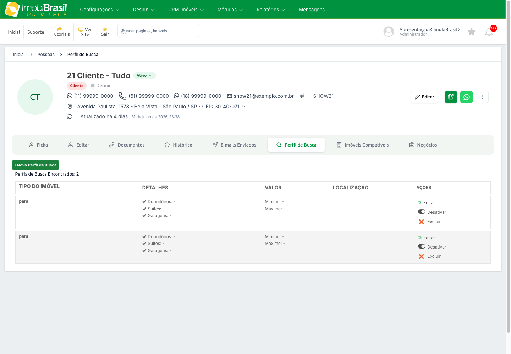Focus the Buscar paginas, imoveis search field
Viewport: 511px width, 354px height.
pos(158,31)
